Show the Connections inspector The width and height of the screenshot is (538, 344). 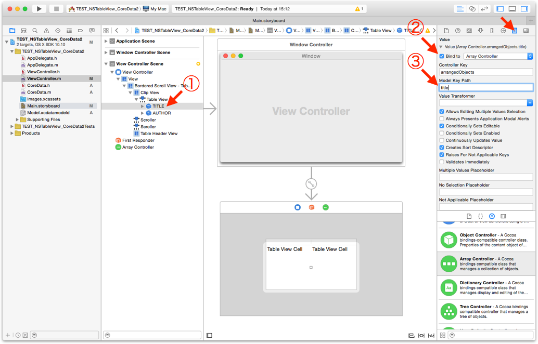[503, 31]
